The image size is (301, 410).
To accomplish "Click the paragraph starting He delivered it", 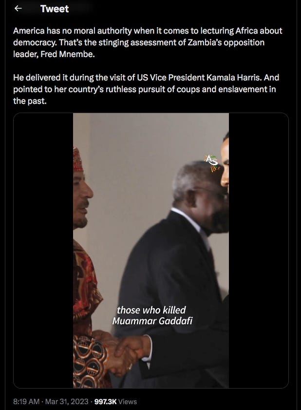I will tap(146, 89).
